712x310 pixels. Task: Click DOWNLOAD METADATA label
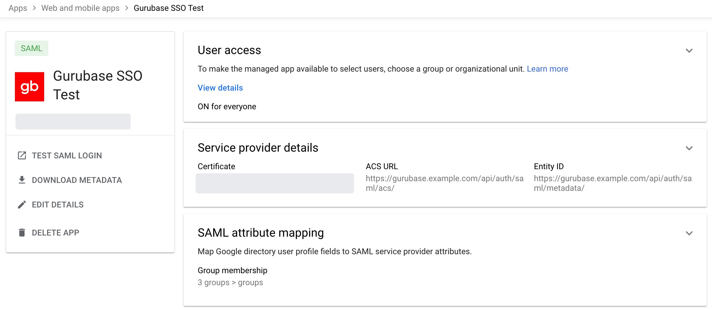point(77,180)
